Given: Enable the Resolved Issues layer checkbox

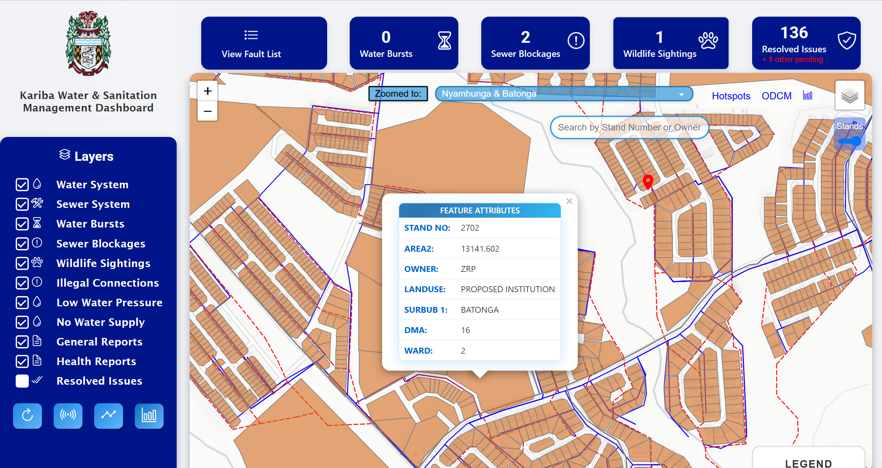Looking at the screenshot, I should click(22, 381).
